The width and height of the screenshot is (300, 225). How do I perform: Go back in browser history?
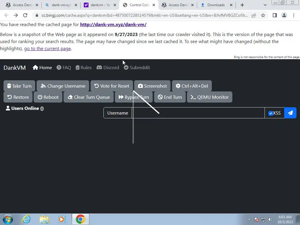point(6,15)
